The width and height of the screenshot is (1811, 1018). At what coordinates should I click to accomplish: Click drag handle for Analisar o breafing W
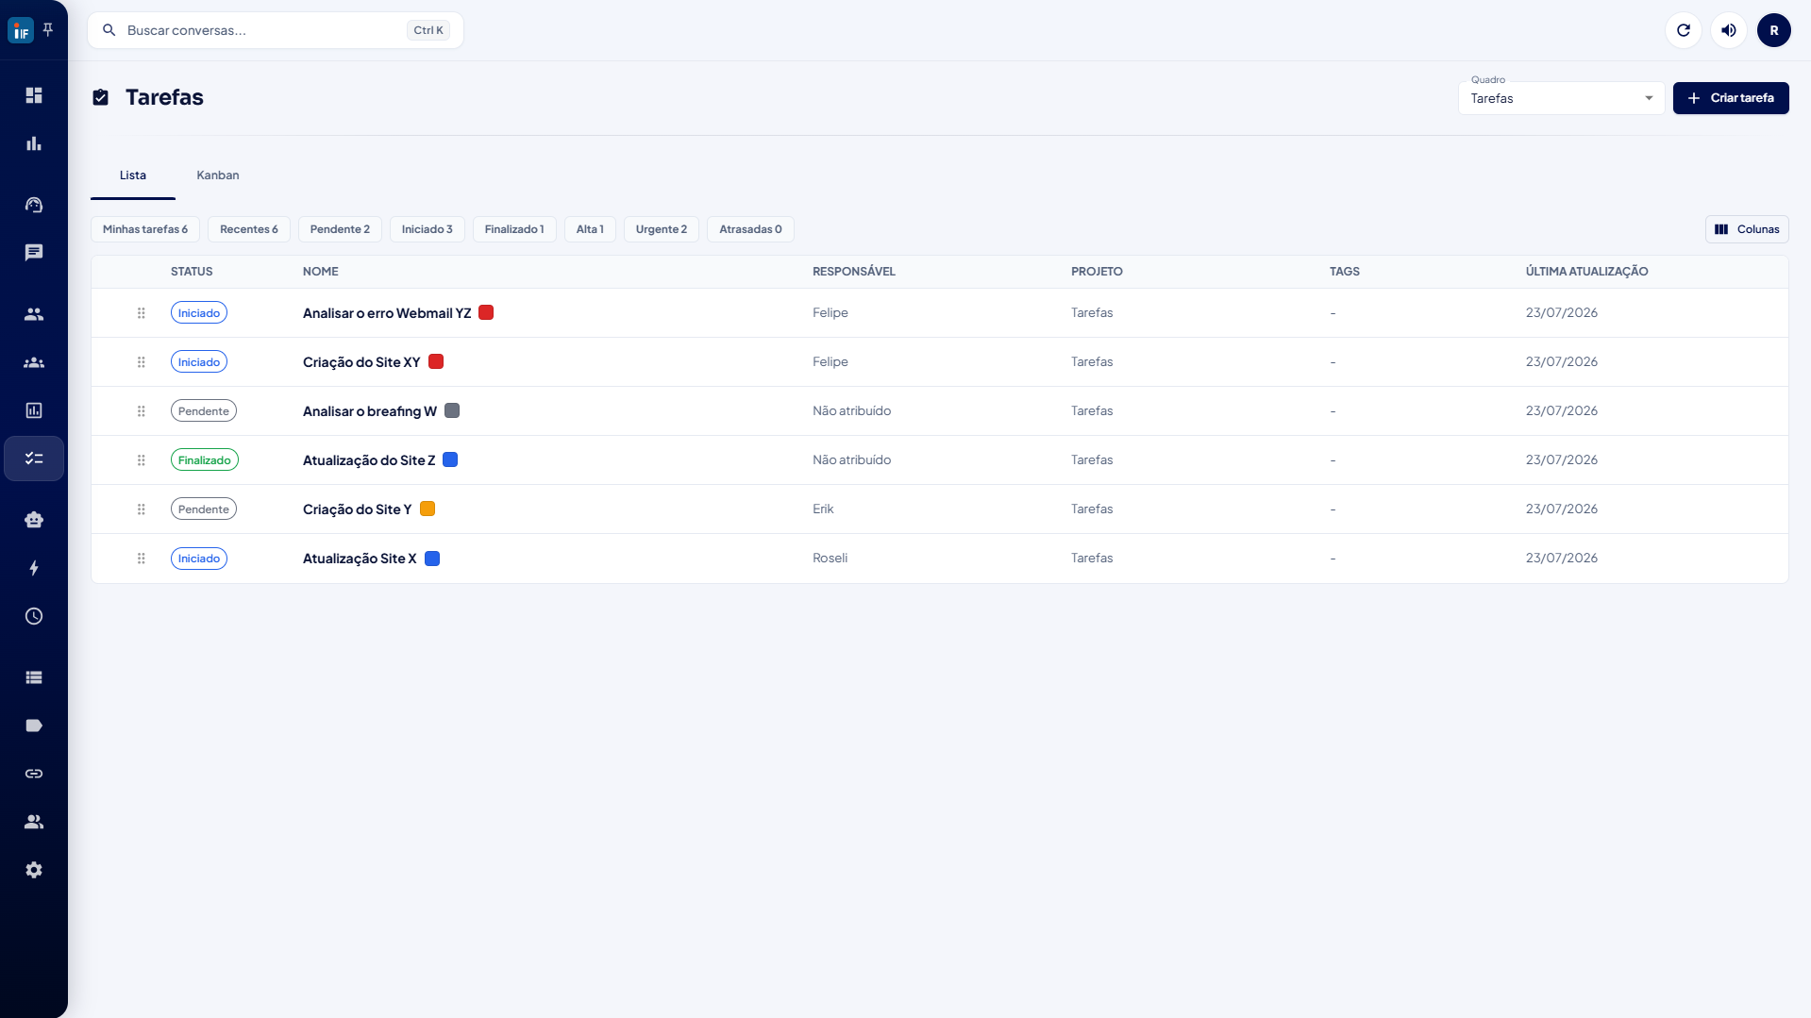pyautogui.click(x=141, y=411)
